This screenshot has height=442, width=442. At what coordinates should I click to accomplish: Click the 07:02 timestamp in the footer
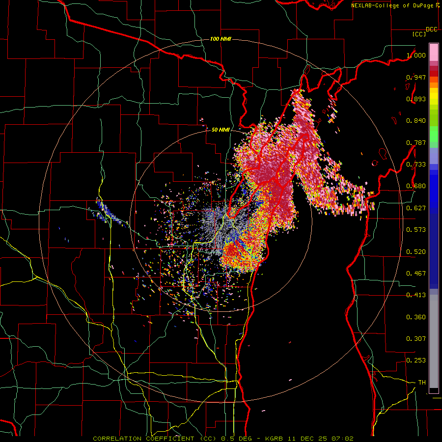[x=342, y=439]
